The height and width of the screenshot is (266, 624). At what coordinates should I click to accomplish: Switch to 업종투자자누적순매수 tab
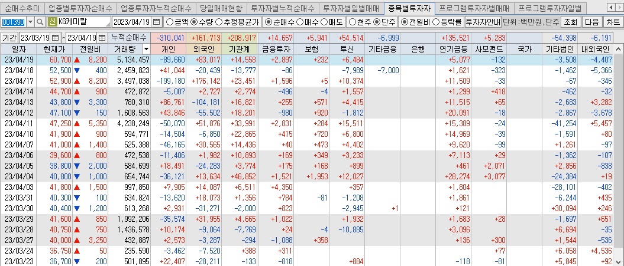(x=156, y=8)
